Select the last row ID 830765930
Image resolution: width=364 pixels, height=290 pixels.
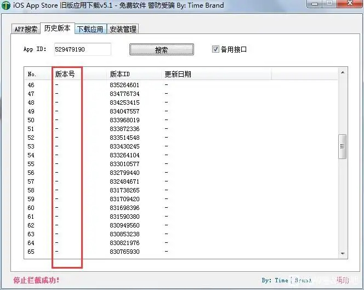point(124,252)
